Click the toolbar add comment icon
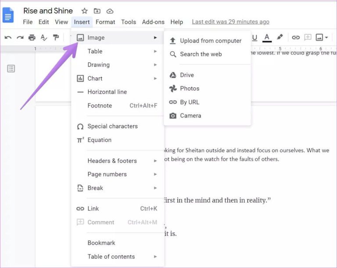This screenshot has height=268, width=337. coord(308,37)
